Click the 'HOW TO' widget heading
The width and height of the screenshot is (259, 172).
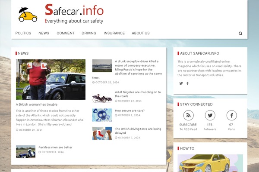tap(187, 148)
